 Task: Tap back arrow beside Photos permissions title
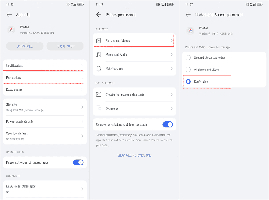(99, 15)
